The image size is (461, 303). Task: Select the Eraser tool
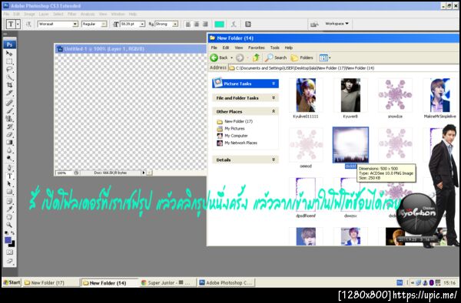point(9,134)
